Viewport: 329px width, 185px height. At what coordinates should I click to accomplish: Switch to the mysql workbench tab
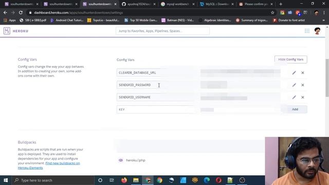[178, 4]
